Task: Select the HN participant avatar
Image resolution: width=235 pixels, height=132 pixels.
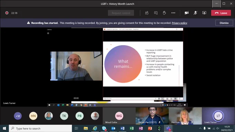Action: (33, 116)
